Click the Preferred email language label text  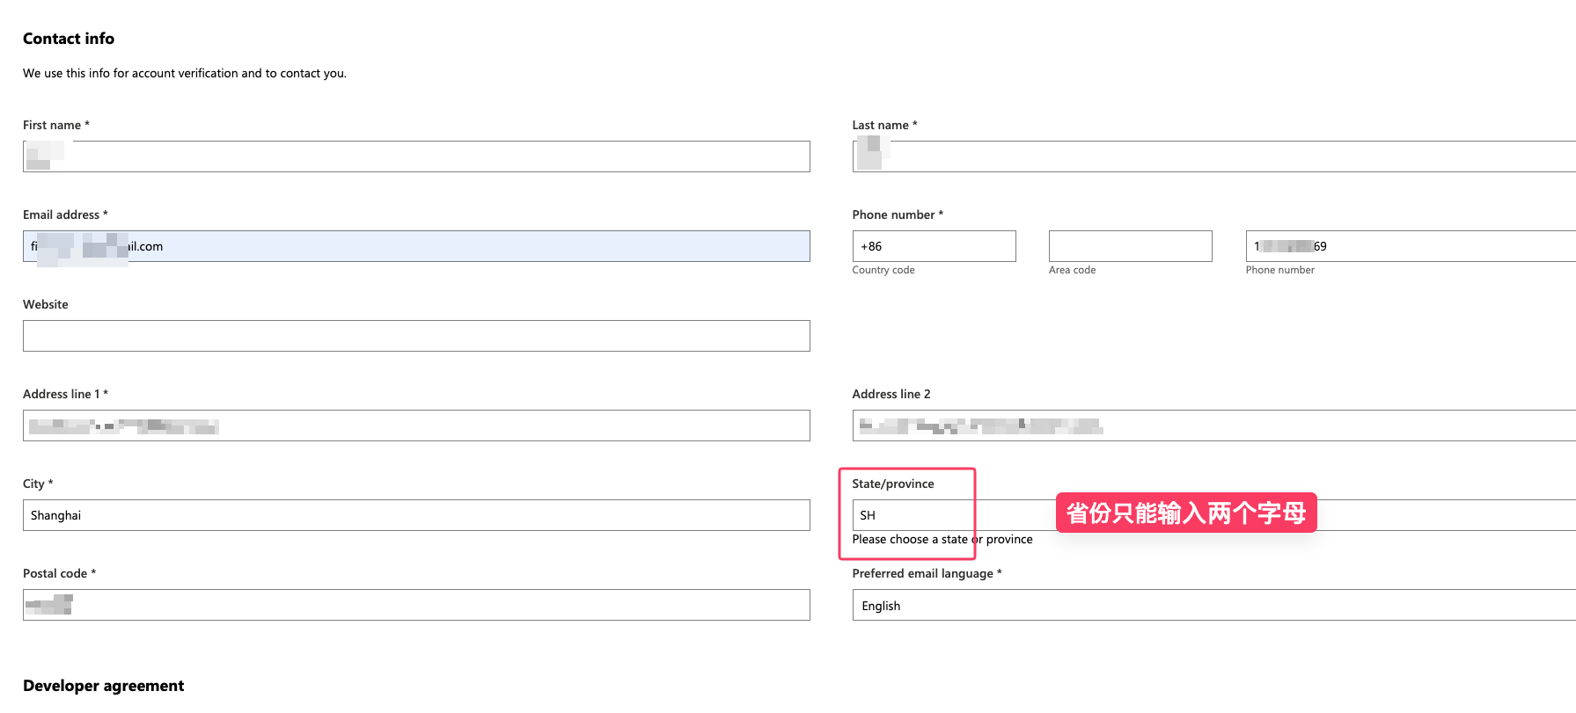pos(922,573)
